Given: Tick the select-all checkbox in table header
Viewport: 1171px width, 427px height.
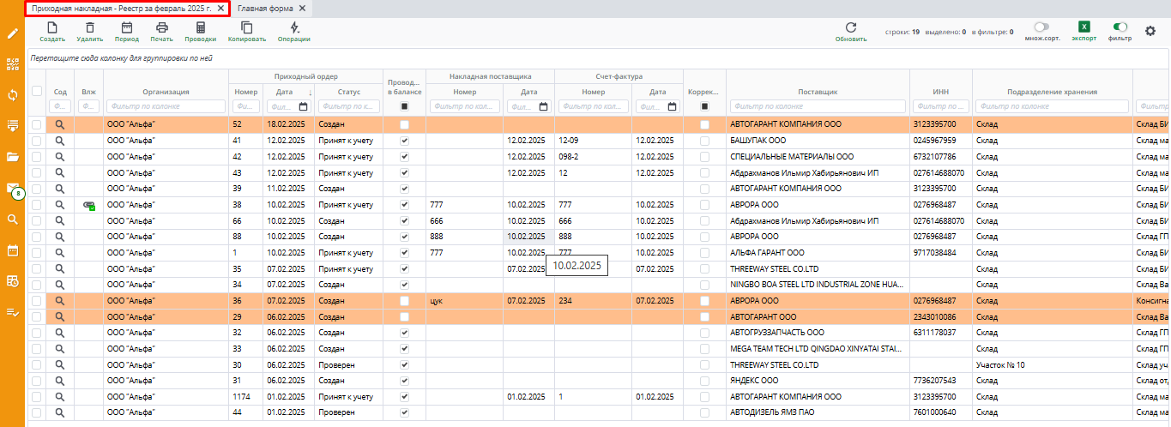Looking at the screenshot, I should tap(37, 91).
